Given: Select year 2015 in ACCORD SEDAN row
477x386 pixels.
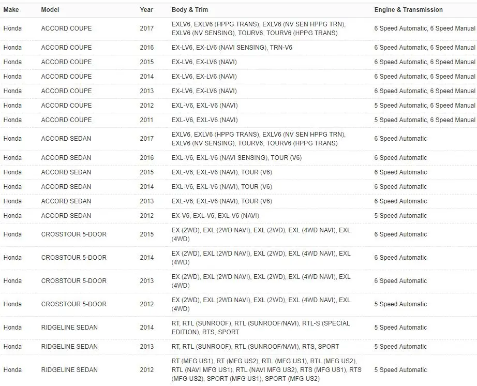Looking at the screenshot, I should pos(146,172).
